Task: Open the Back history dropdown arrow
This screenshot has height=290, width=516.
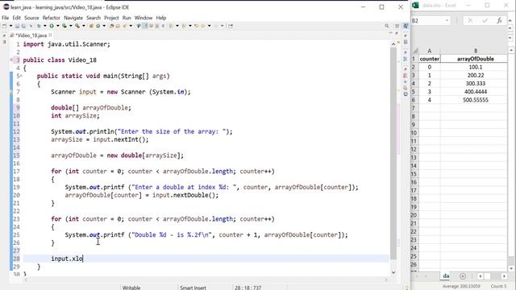Action: pyautogui.click(x=210, y=26)
